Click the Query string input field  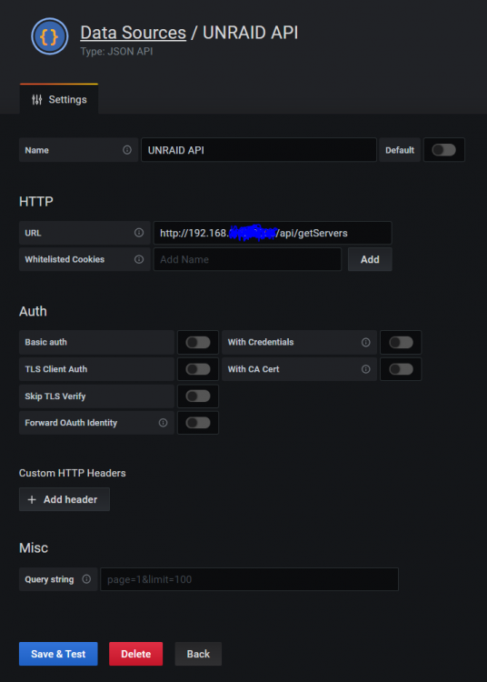[x=249, y=579]
